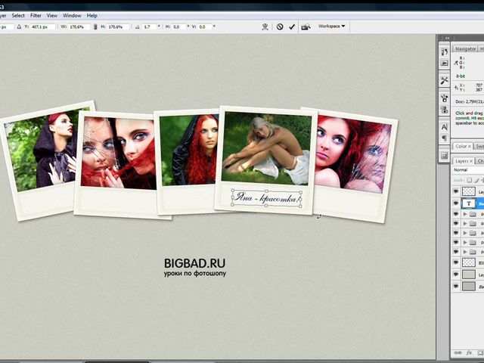Switch to warp mode in options bar

pos(265,27)
